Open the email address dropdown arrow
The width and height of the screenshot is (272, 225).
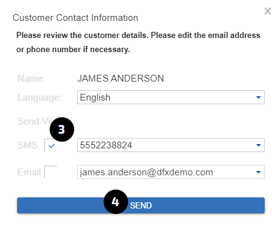click(x=259, y=172)
